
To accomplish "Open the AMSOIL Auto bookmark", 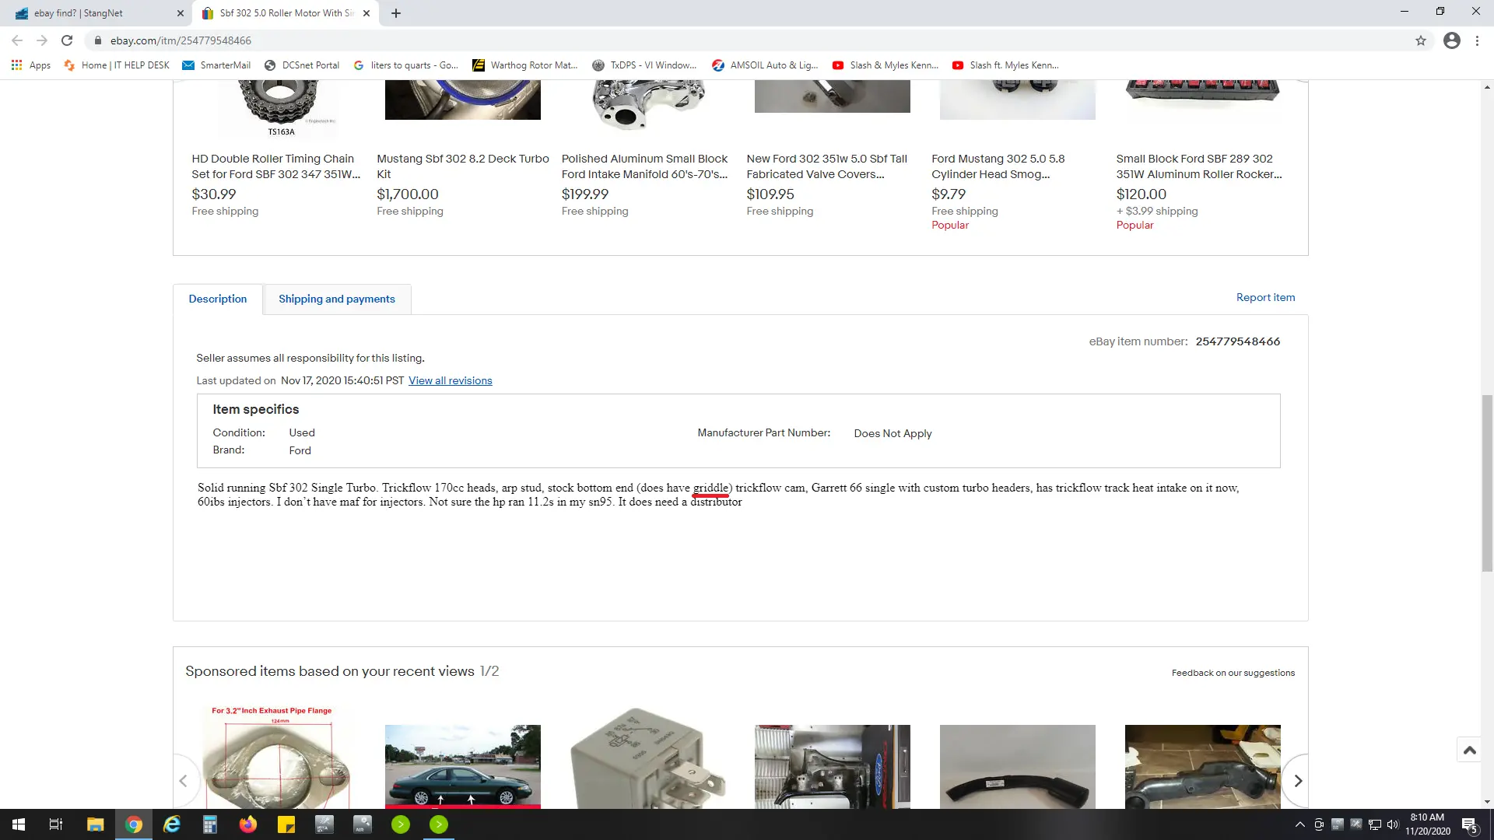I will point(765,65).
